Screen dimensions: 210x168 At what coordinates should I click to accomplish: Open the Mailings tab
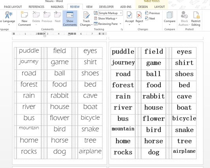57,7
